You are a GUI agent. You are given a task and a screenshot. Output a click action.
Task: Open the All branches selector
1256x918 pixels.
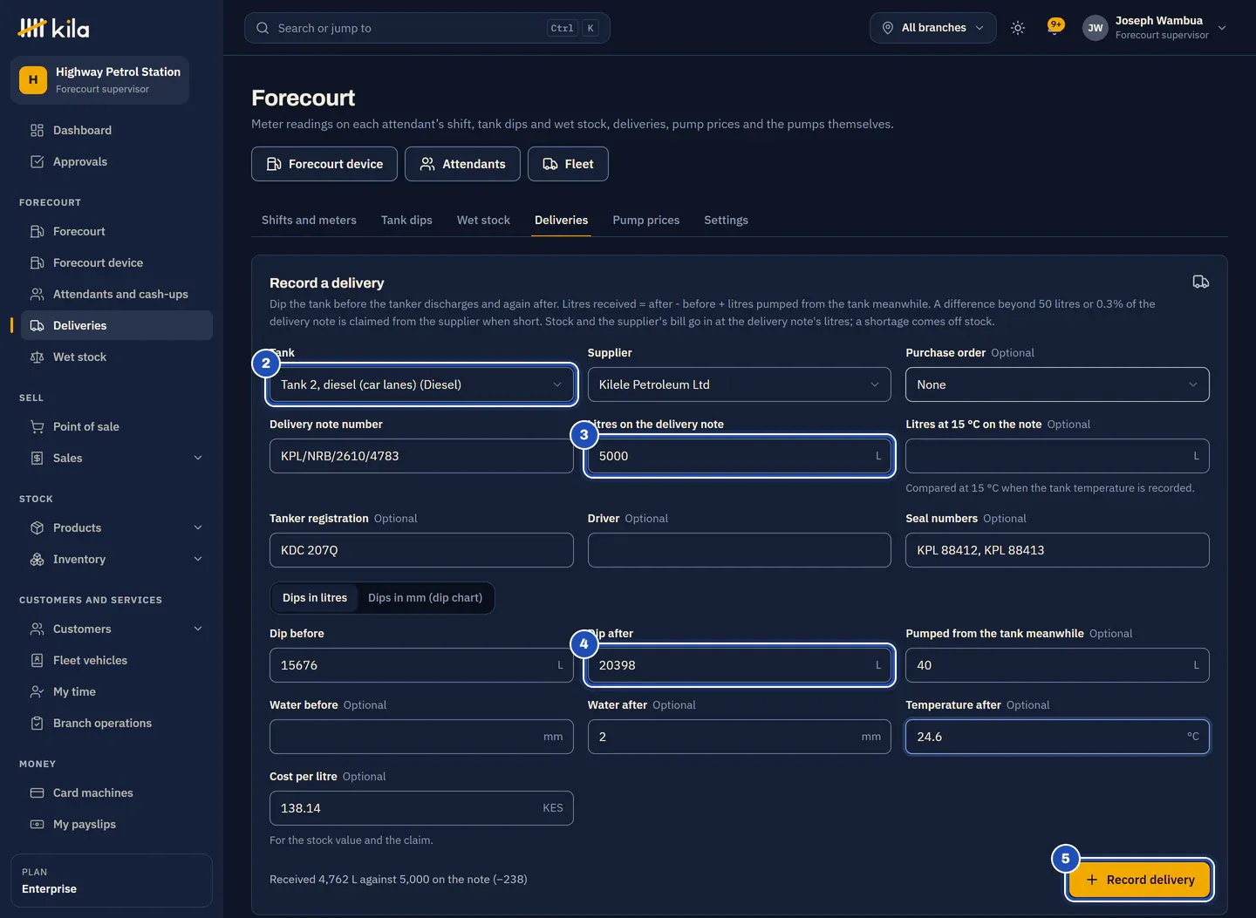(932, 28)
